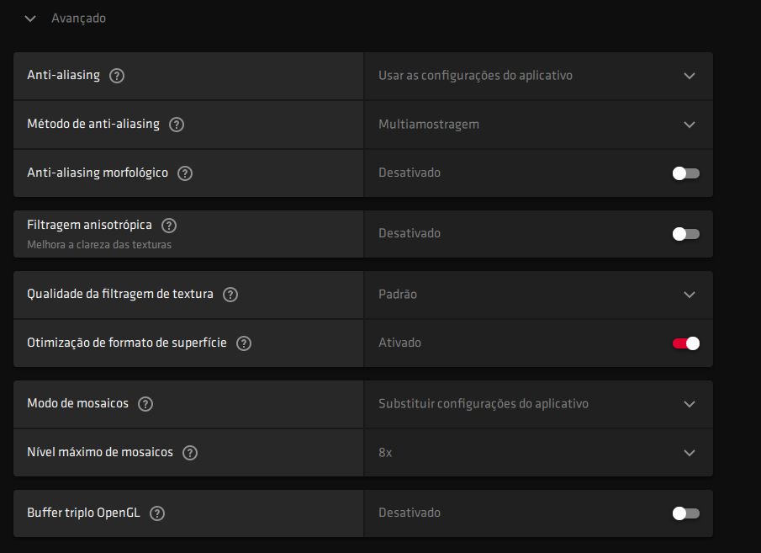The image size is (761, 553).
Task: Click help icon for Qualidade da filtragem de textura
Action: pyautogui.click(x=230, y=295)
